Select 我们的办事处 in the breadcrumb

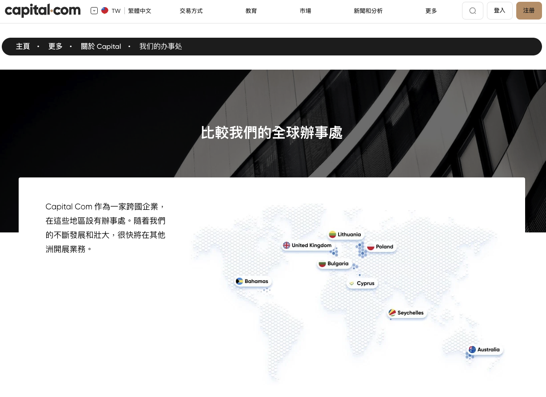(x=161, y=47)
